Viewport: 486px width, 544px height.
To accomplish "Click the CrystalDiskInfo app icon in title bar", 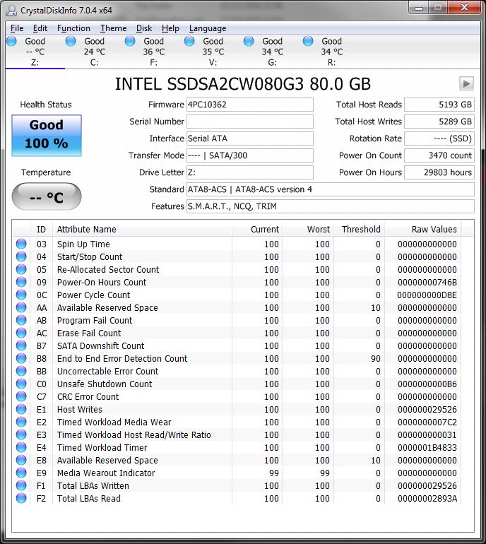I will pyautogui.click(x=11, y=11).
